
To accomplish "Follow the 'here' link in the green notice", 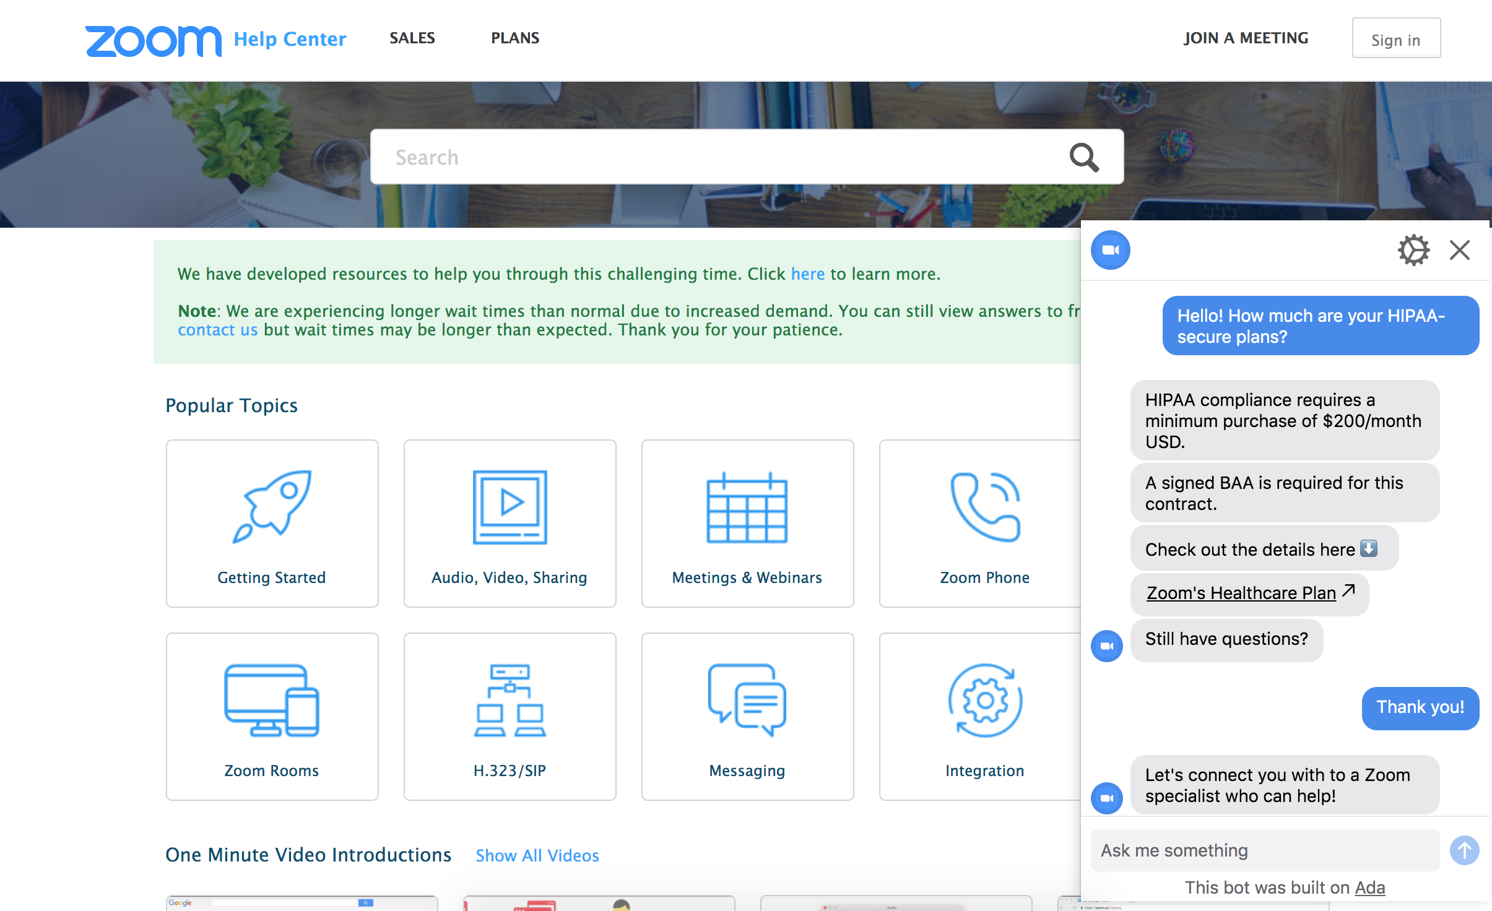I will [808, 274].
